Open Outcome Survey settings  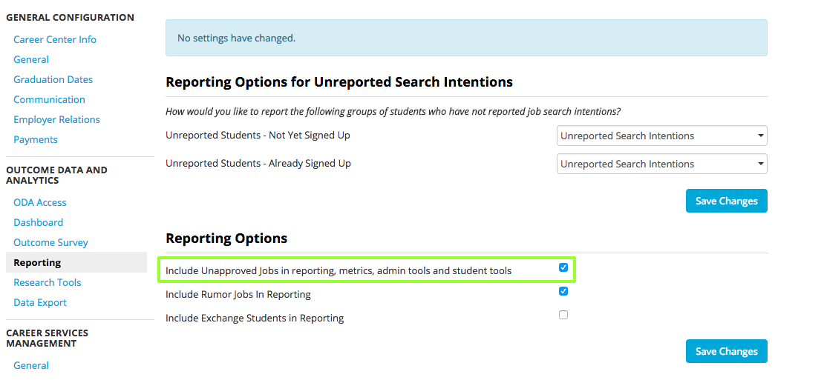(x=50, y=242)
